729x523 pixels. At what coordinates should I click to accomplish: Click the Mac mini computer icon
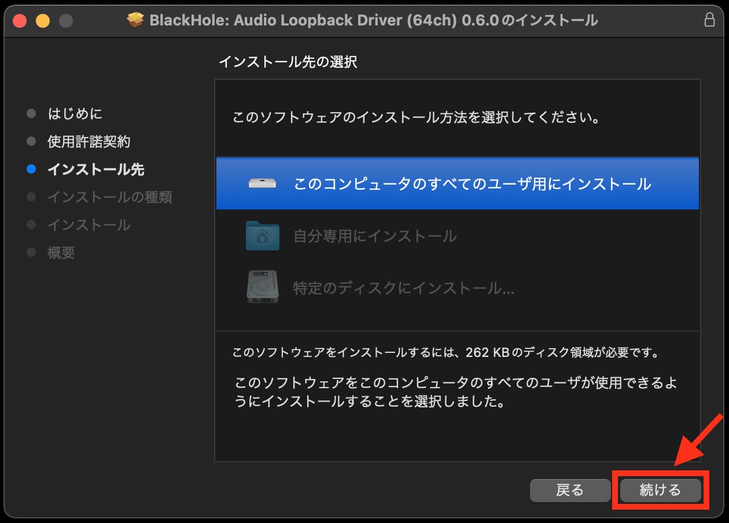coord(262,184)
